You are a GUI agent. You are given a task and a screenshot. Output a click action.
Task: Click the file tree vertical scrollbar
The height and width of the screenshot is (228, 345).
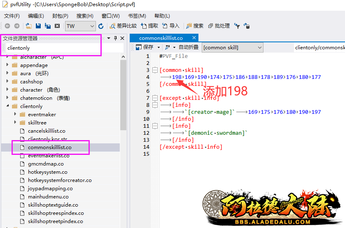(123, 94)
